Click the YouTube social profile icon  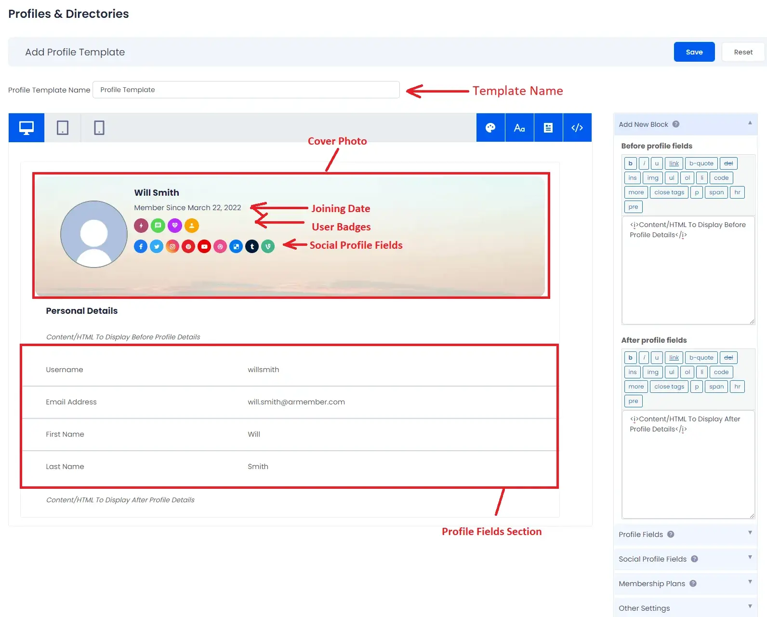(x=204, y=246)
